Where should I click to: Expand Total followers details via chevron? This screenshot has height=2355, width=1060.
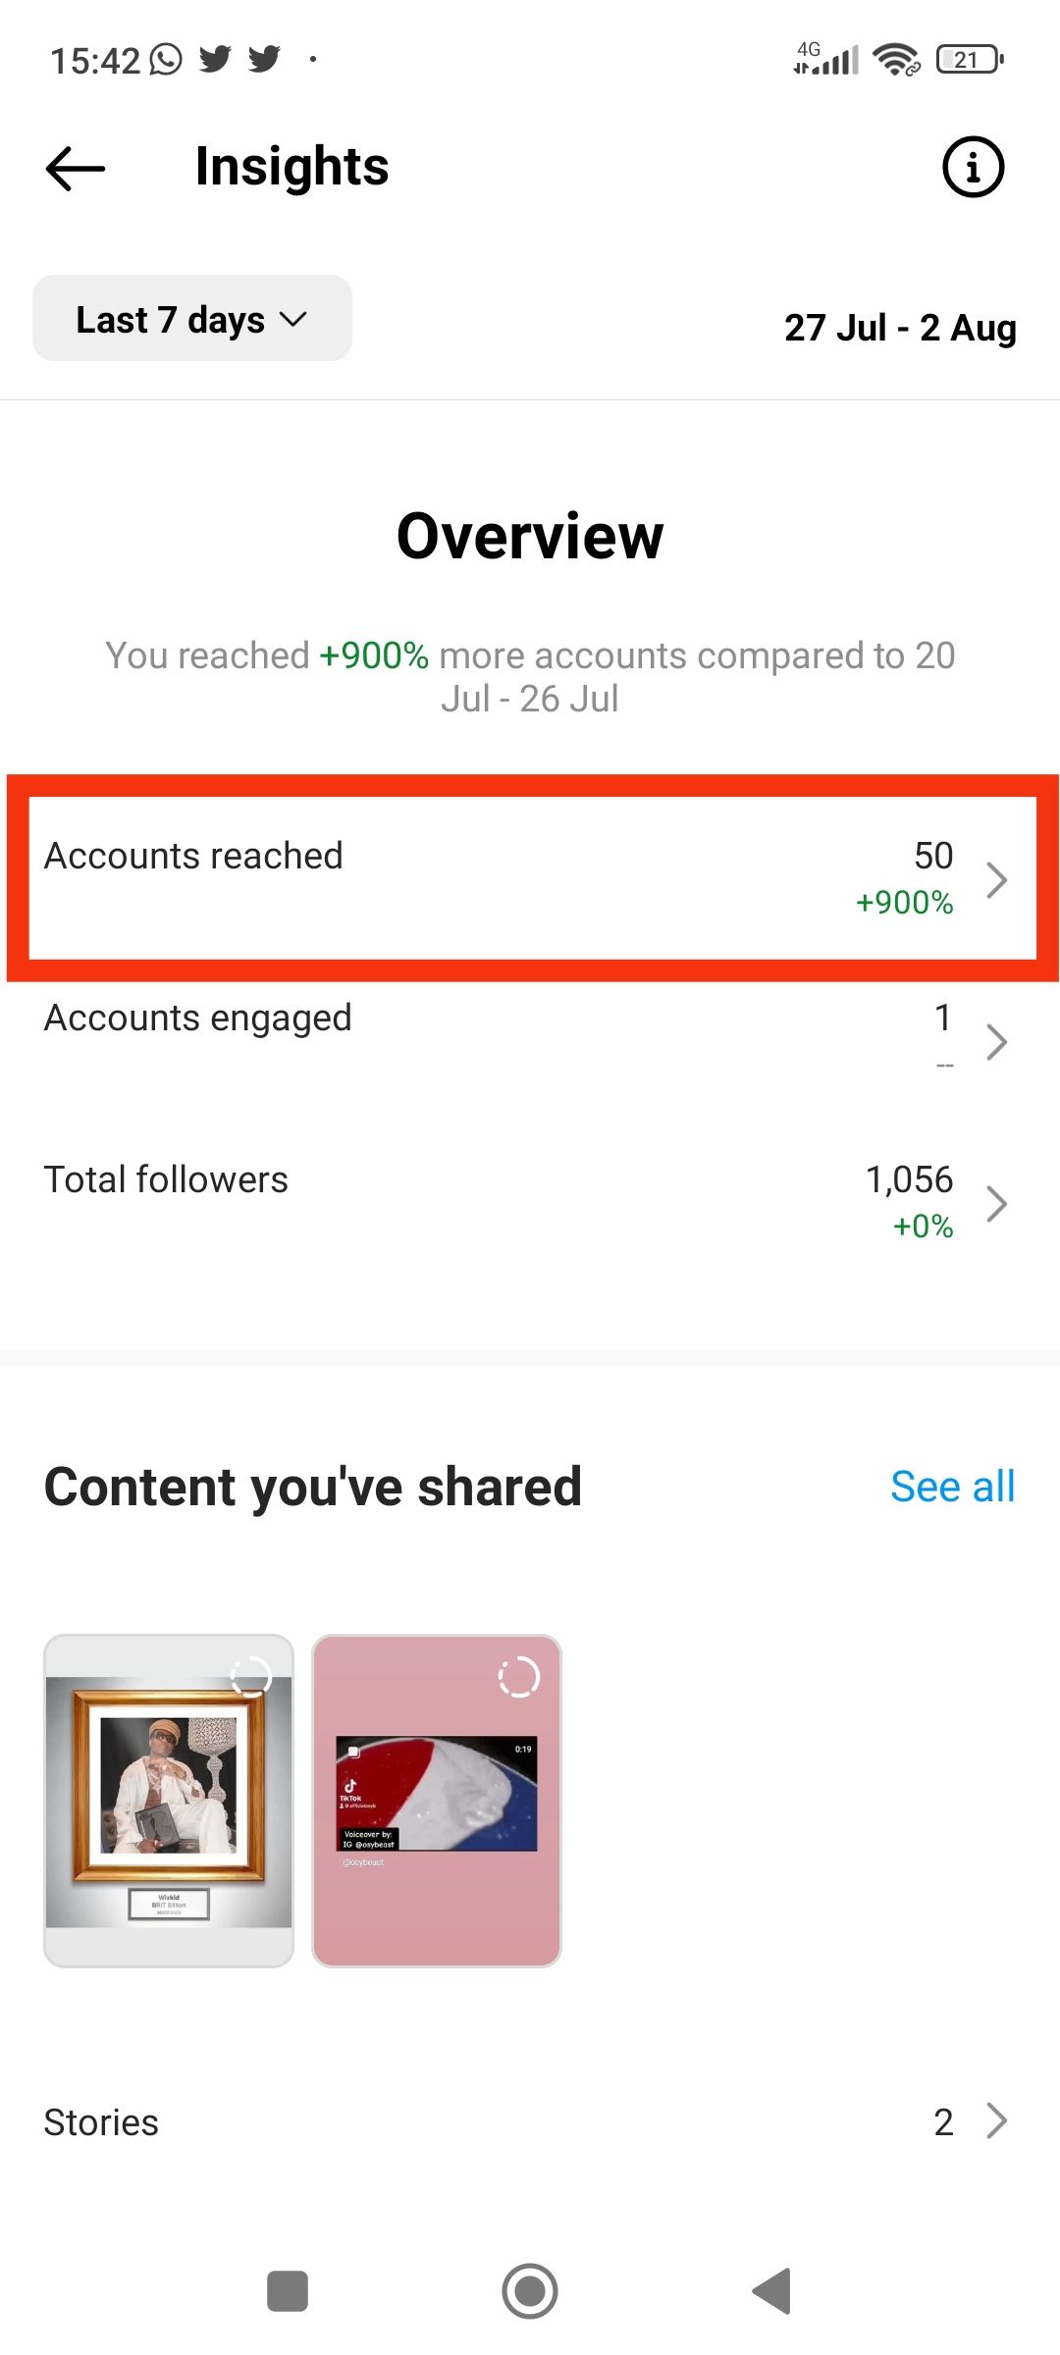pos(997,1203)
